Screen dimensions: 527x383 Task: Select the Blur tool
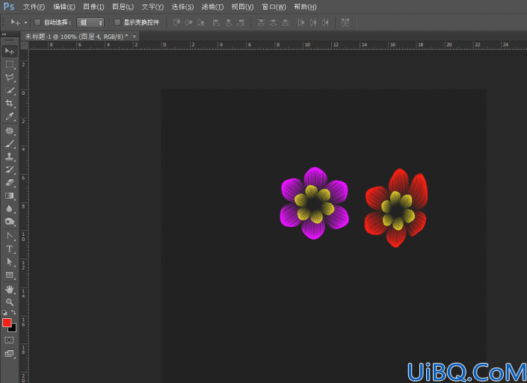pos(10,208)
